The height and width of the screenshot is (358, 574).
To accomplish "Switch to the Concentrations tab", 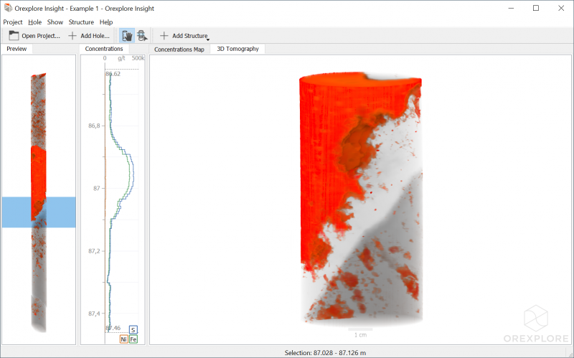I will click(104, 49).
